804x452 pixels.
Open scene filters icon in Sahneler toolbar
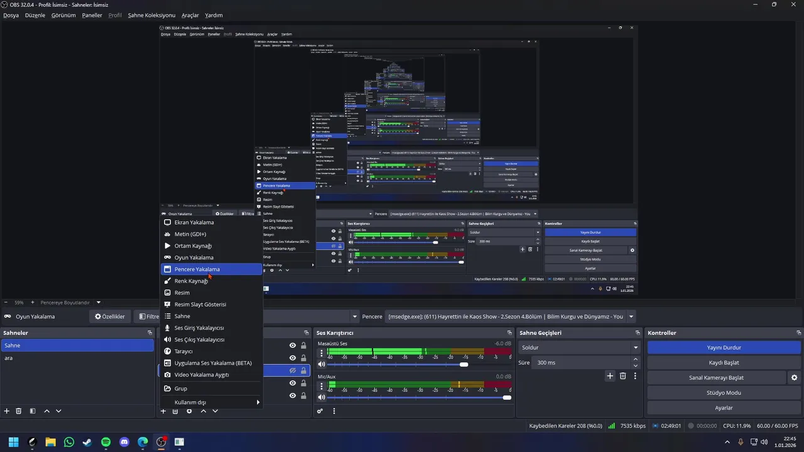pos(33,411)
